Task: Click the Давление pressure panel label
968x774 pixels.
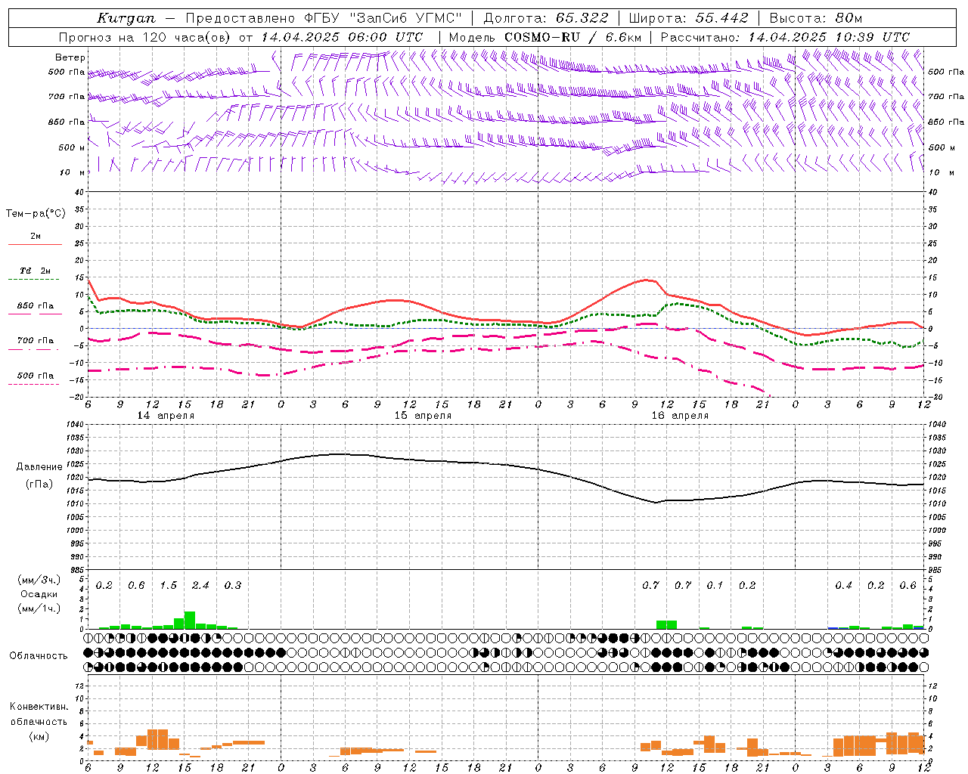Action: pyautogui.click(x=39, y=467)
